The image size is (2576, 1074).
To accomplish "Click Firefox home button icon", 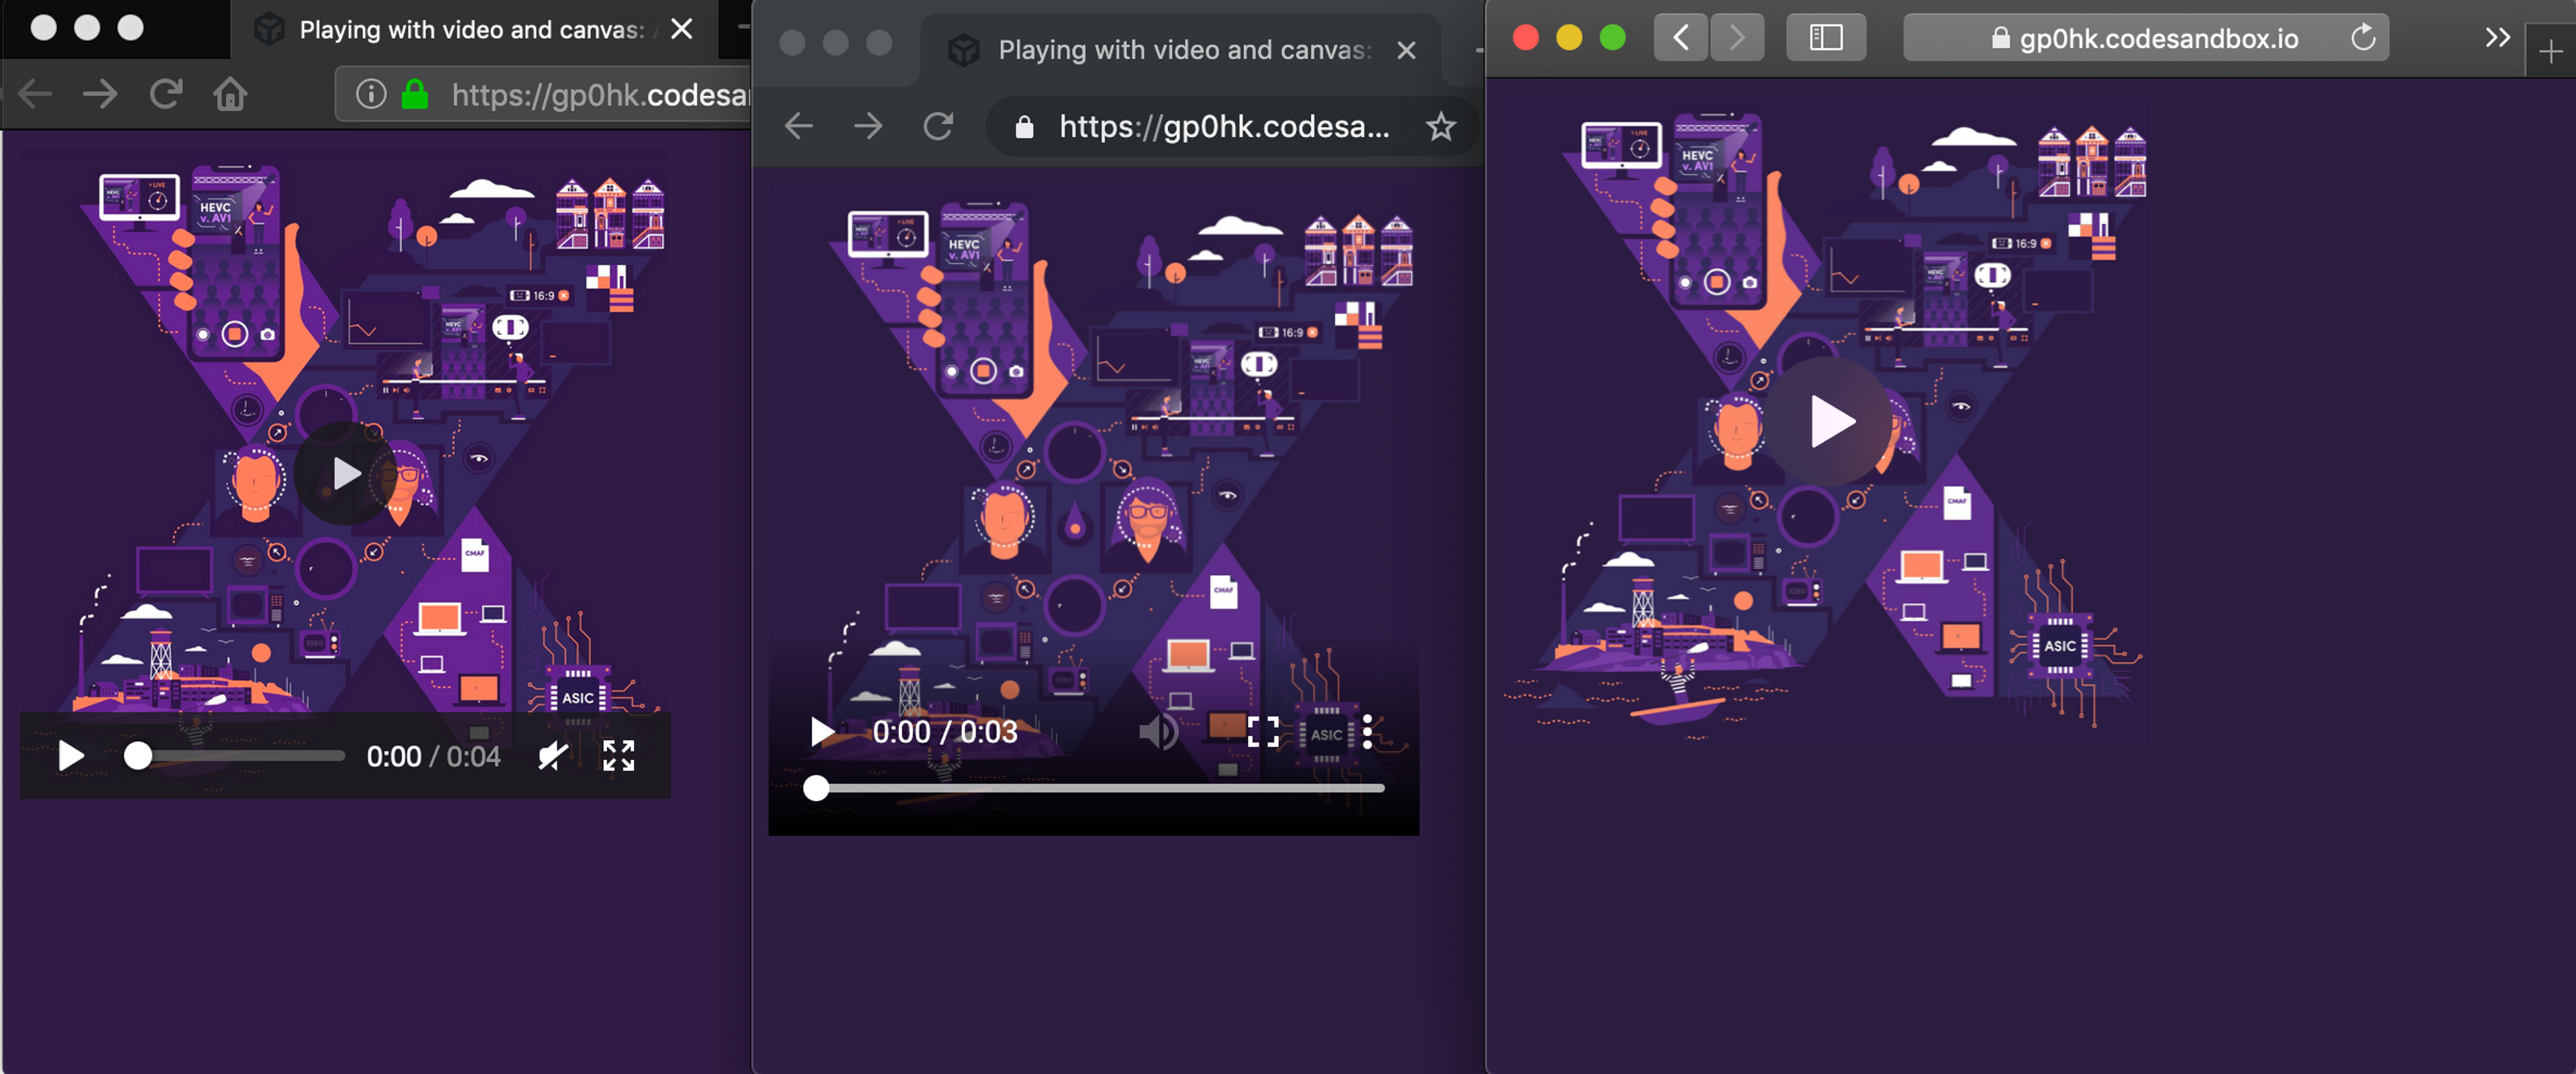I will tap(230, 94).
